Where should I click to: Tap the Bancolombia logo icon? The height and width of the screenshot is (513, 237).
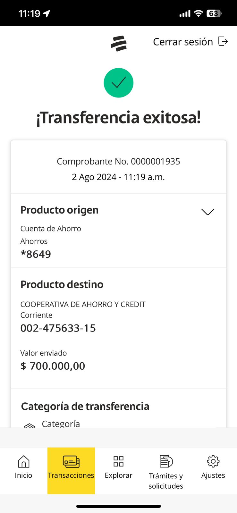(x=119, y=44)
